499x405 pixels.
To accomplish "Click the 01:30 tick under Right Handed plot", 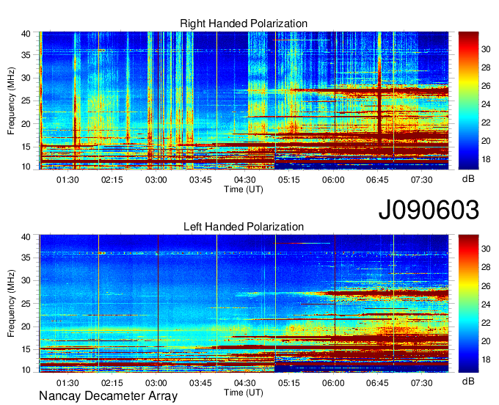I will [68, 180].
